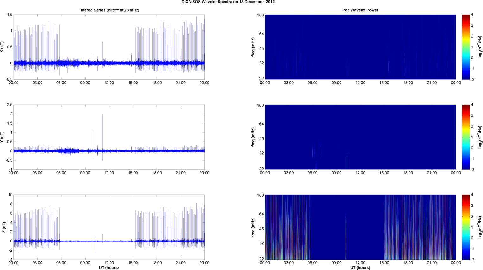
Task: Click the "10" tick on Z (nT) axis
Action: 10,195
